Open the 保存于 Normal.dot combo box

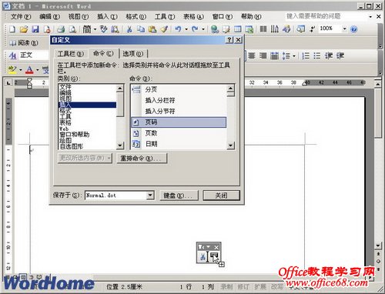tap(120, 195)
